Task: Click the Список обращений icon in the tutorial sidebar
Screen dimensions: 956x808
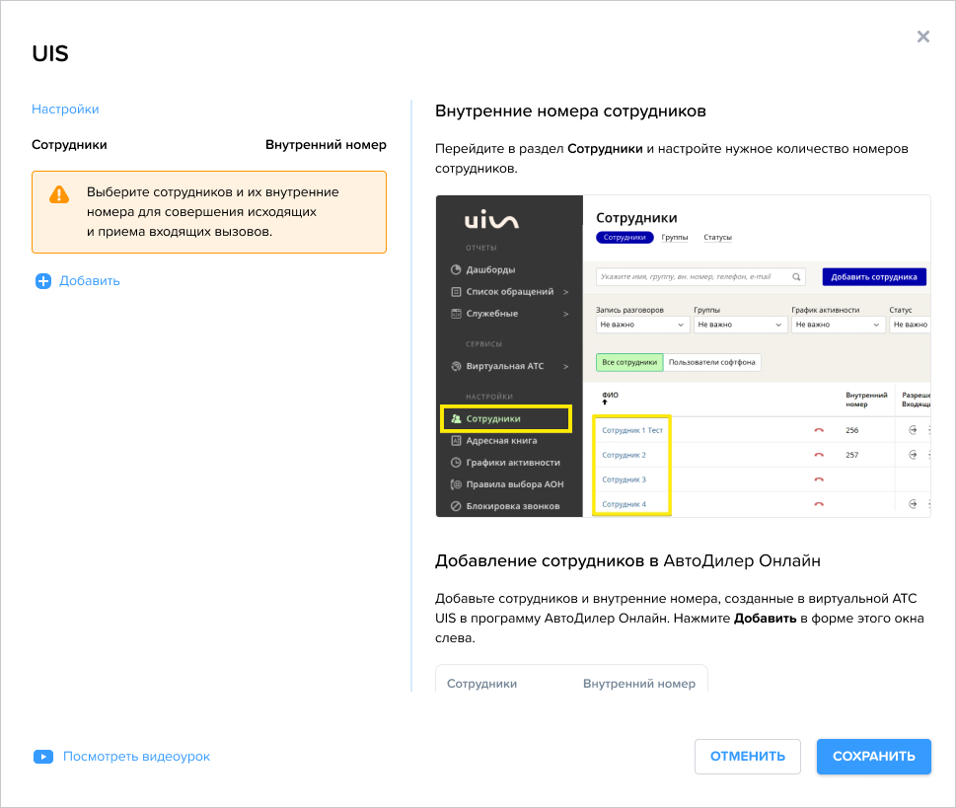Action: (456, 291)
